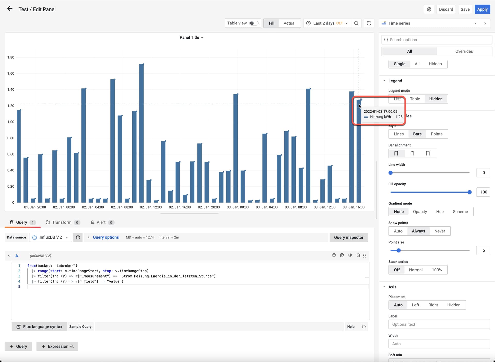Open the InfluxDB V.2 data source dropdown

click(x=51, y=237)
